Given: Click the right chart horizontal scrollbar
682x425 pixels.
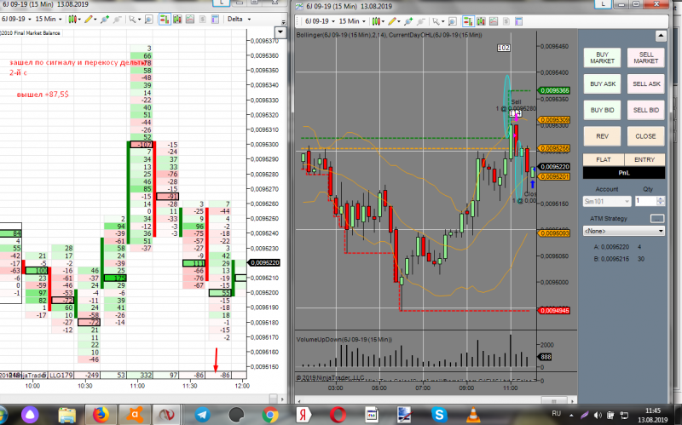Looking at the screenshot, I should click(x=436, y=400).
